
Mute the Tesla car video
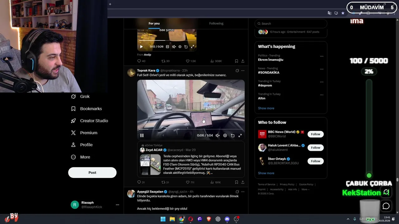tap(218, 135)
